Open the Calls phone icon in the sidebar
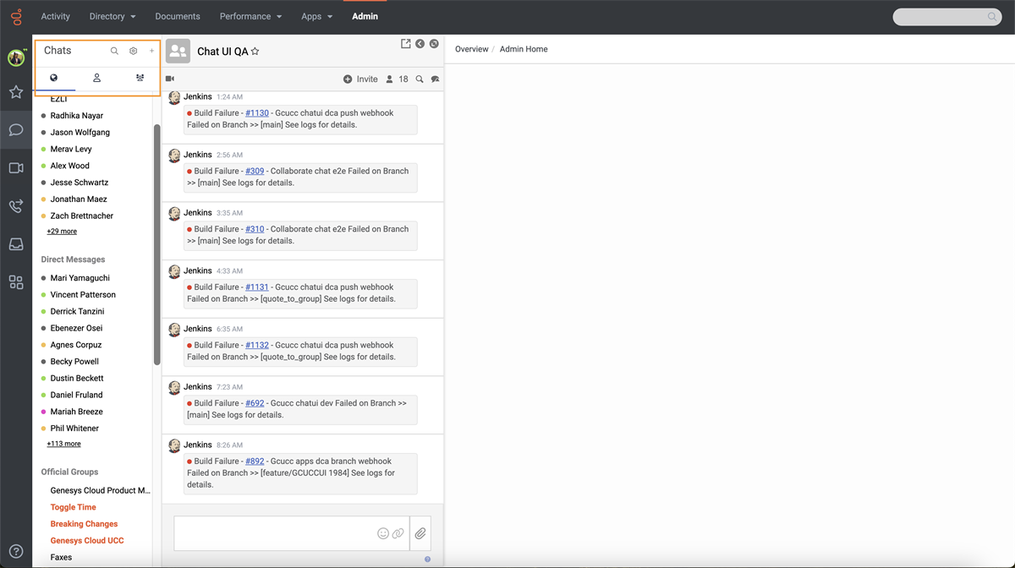 pyautogui.click(x=16, y=206)
